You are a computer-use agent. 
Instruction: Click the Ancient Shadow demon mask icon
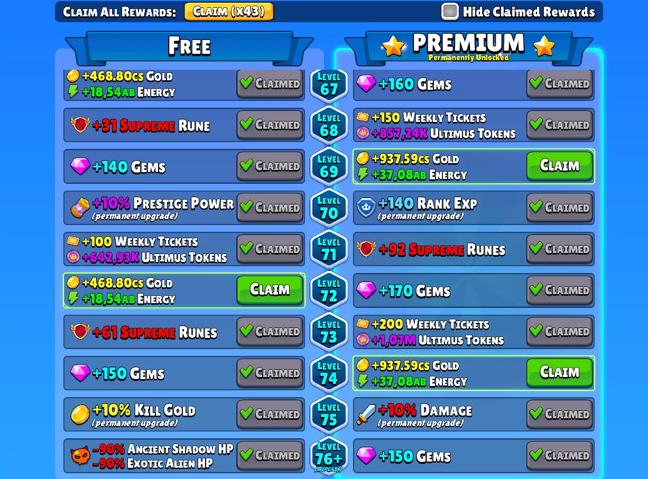pos(80,455)
